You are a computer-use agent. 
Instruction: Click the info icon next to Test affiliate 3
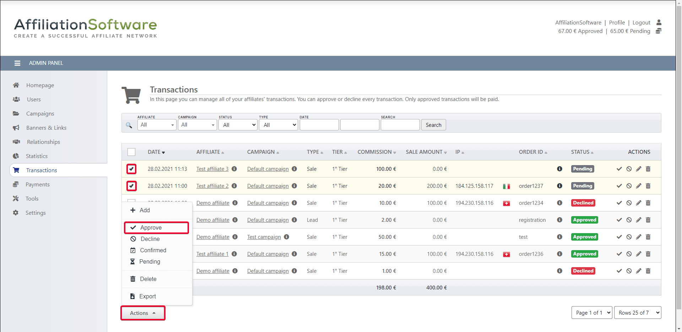234,169
